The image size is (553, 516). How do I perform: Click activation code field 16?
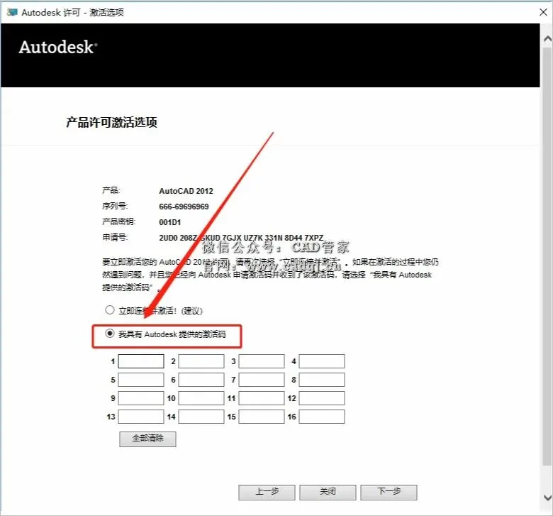coord(322,417)
